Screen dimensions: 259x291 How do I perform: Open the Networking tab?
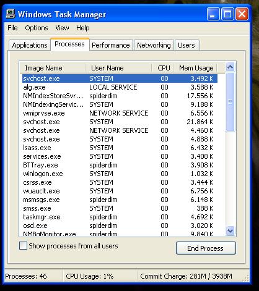point(154,45)
